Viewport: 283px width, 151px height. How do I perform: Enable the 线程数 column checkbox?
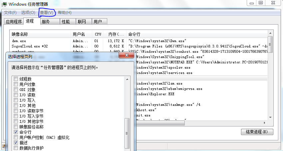16,79
